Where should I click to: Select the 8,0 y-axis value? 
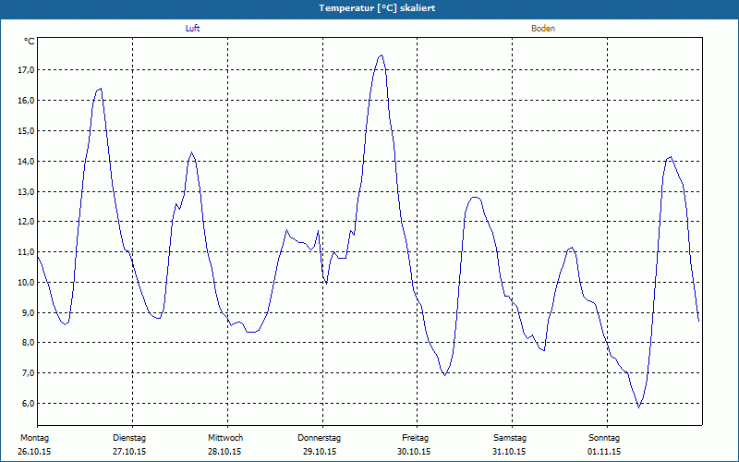[28, 343]
